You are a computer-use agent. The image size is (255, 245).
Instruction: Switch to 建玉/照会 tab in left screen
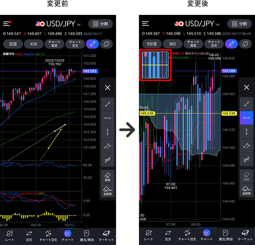tap(87, 236)
